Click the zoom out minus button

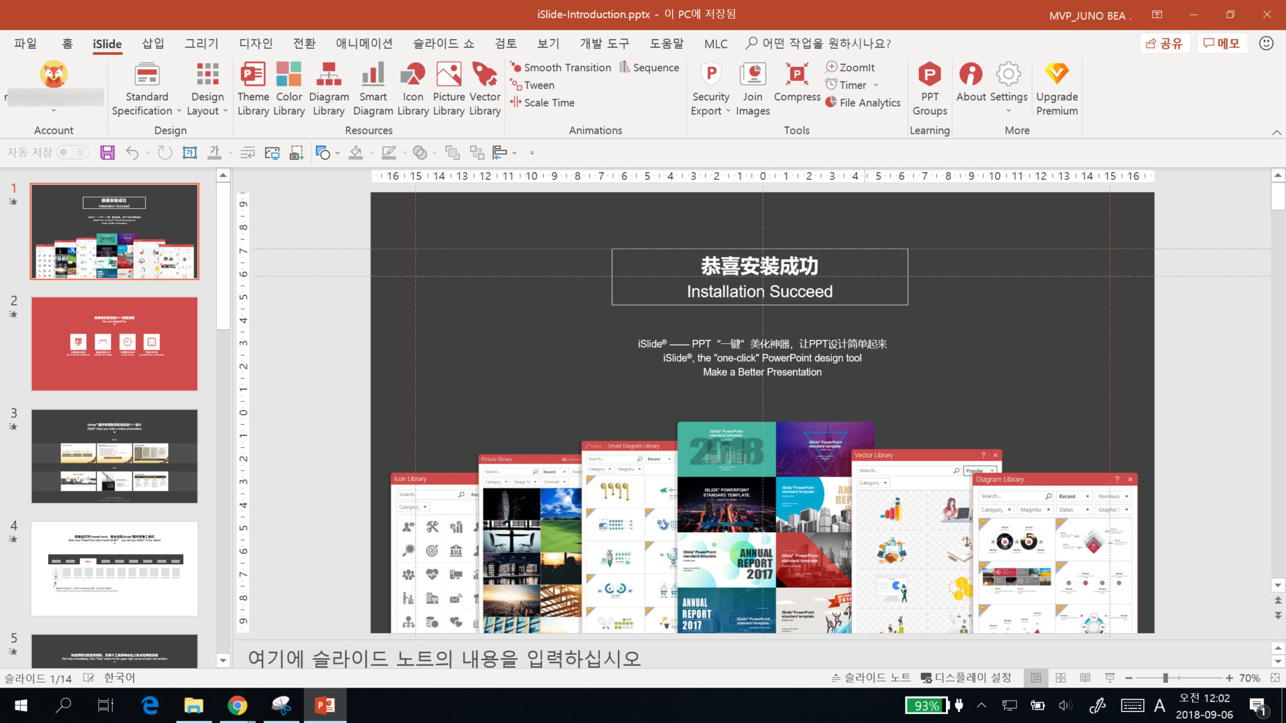coord(1128,677)
